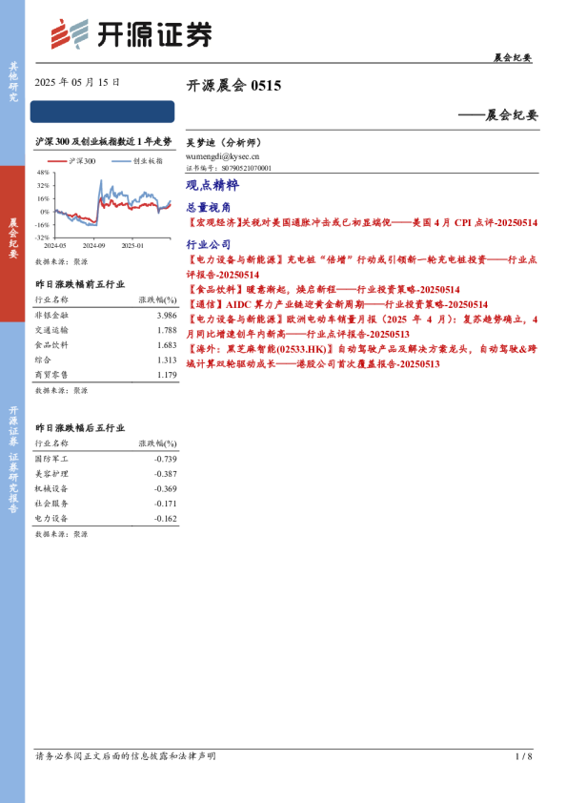Click the email wumengdi@kysec.cn

[222, 156]
